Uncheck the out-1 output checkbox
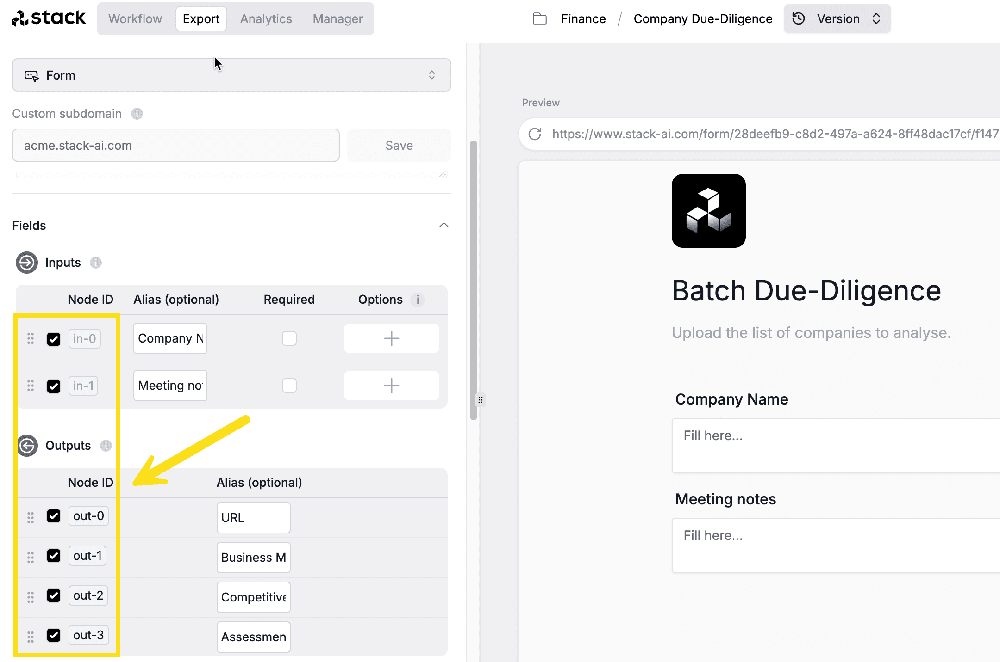Image resolution: width=1000 pixels, height=662 pixels. tap(54, 556)
